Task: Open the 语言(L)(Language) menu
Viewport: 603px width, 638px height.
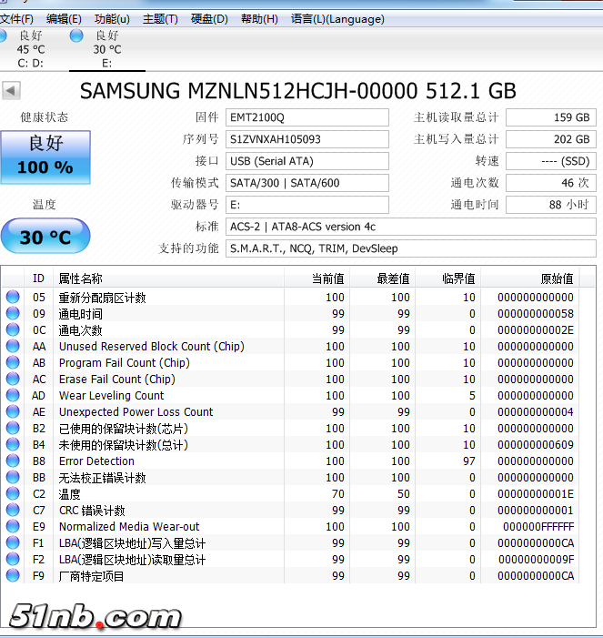Action: point(337,19)
